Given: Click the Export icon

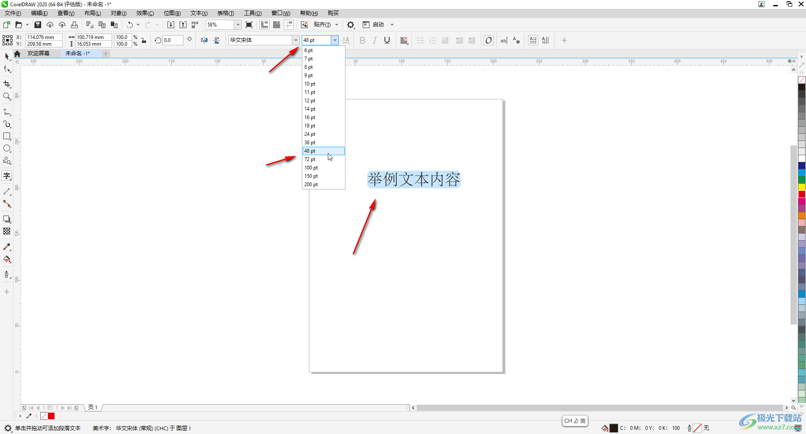Looking at the screenshot, I should tap(183, 25).
